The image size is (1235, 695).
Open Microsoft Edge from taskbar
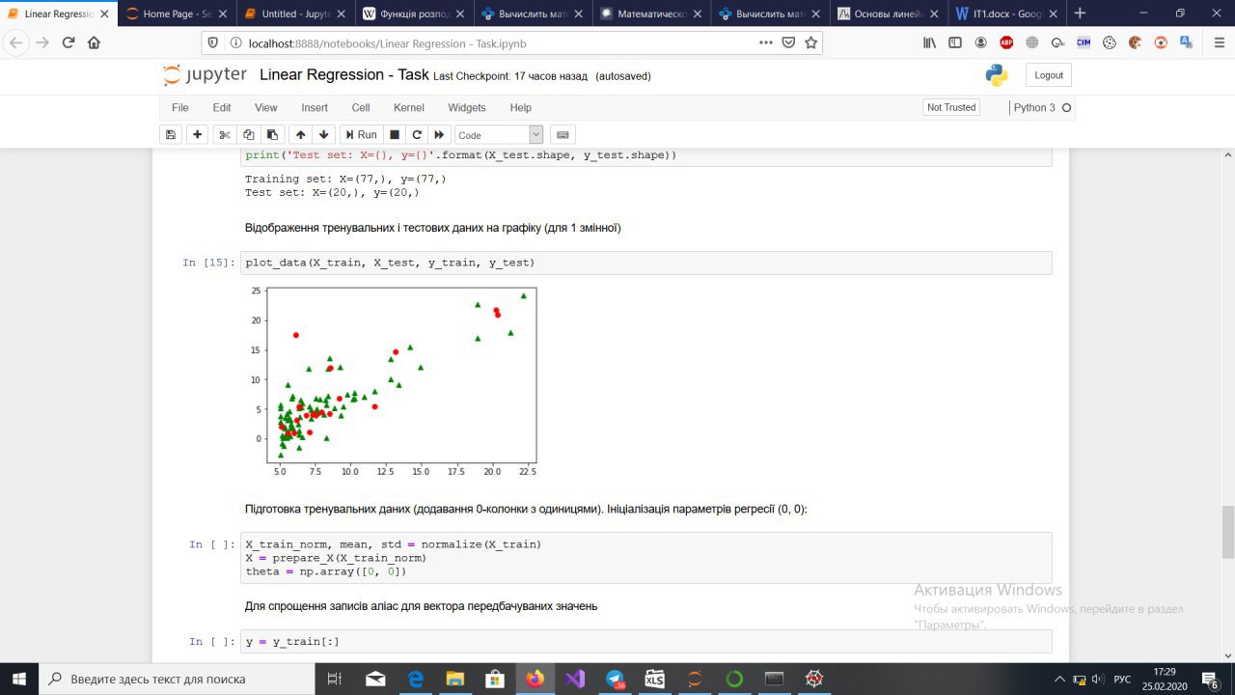click(416, 679)
